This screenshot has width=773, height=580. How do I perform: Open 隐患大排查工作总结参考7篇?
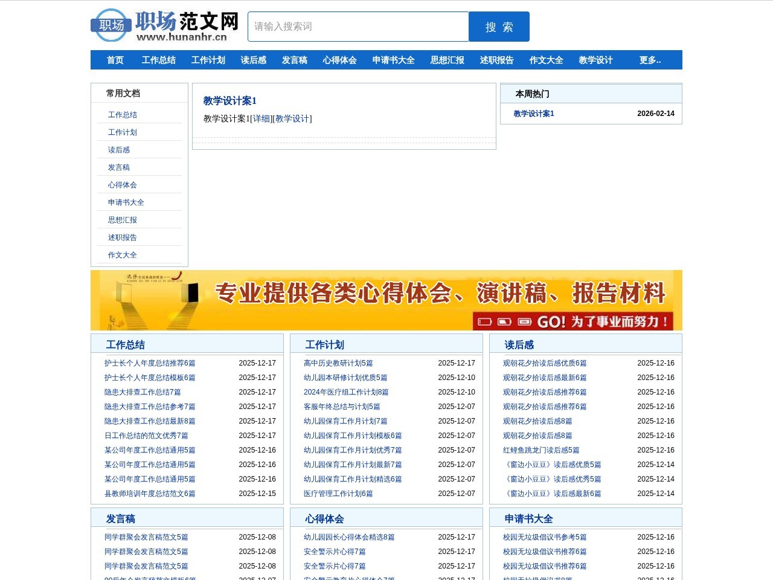coord(150,407)
